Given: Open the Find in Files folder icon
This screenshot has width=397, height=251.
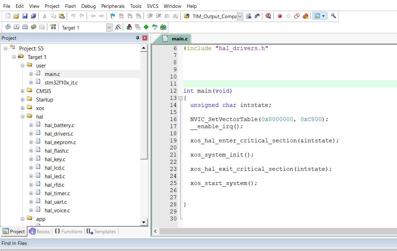Looking at the screenshot, I should pos(186,16).
